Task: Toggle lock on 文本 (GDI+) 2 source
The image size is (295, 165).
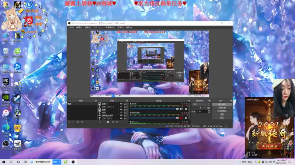Action: 125,107
